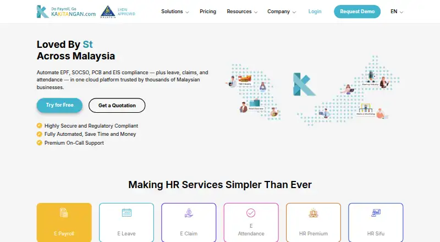
Task: Select the E Attendance card
Action: pyautogui.click(x=251, y=222)
